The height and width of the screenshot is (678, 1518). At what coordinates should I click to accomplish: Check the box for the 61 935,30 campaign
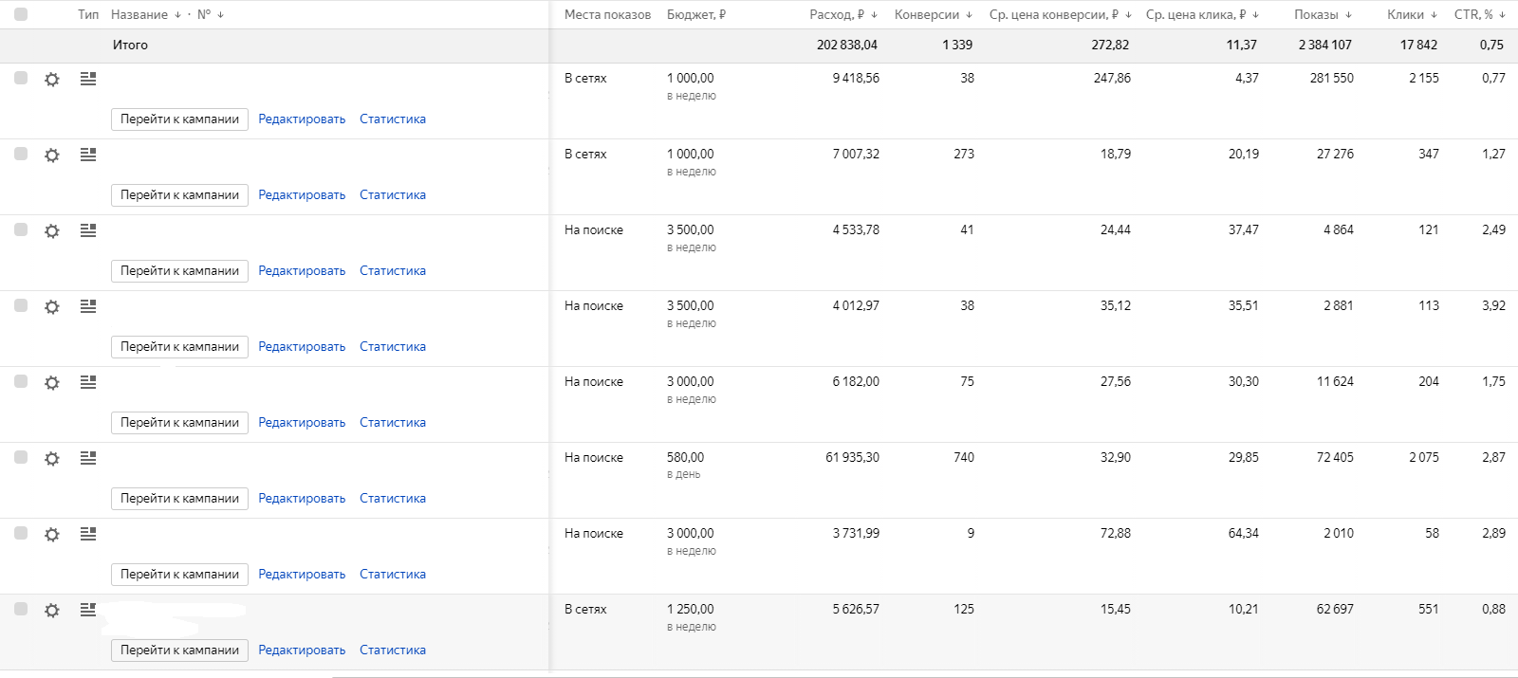pos(21,457)
